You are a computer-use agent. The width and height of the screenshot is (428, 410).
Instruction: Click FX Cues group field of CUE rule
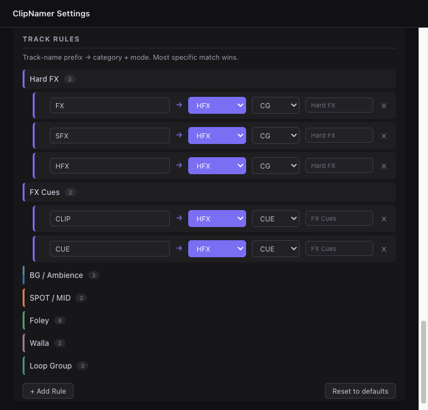coord(339,249)
